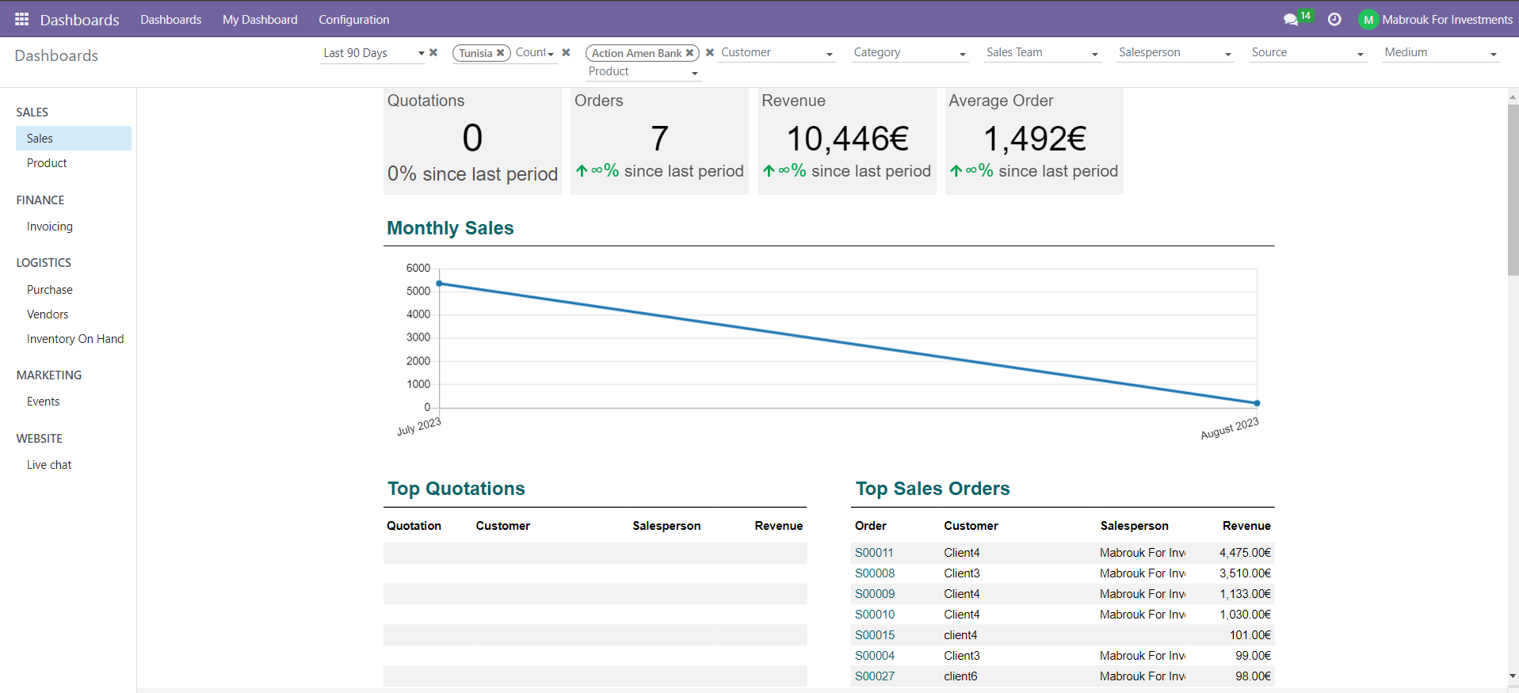Click Client3 in the S00008 row
This screenshot has height=693, width=1519.
click(962, 573)
